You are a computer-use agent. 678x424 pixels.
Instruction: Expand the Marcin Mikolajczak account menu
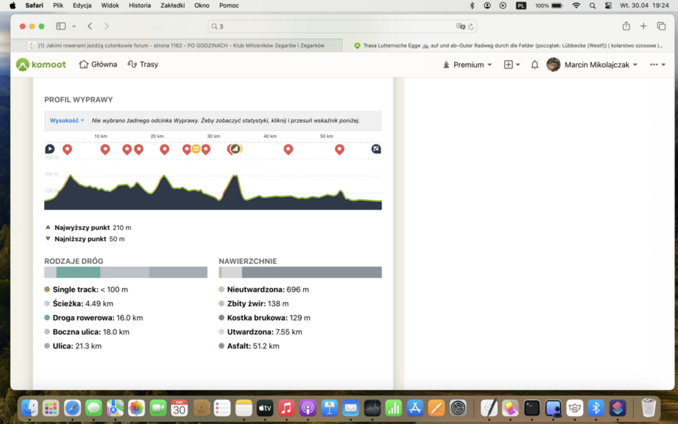[x=592, y=64]
